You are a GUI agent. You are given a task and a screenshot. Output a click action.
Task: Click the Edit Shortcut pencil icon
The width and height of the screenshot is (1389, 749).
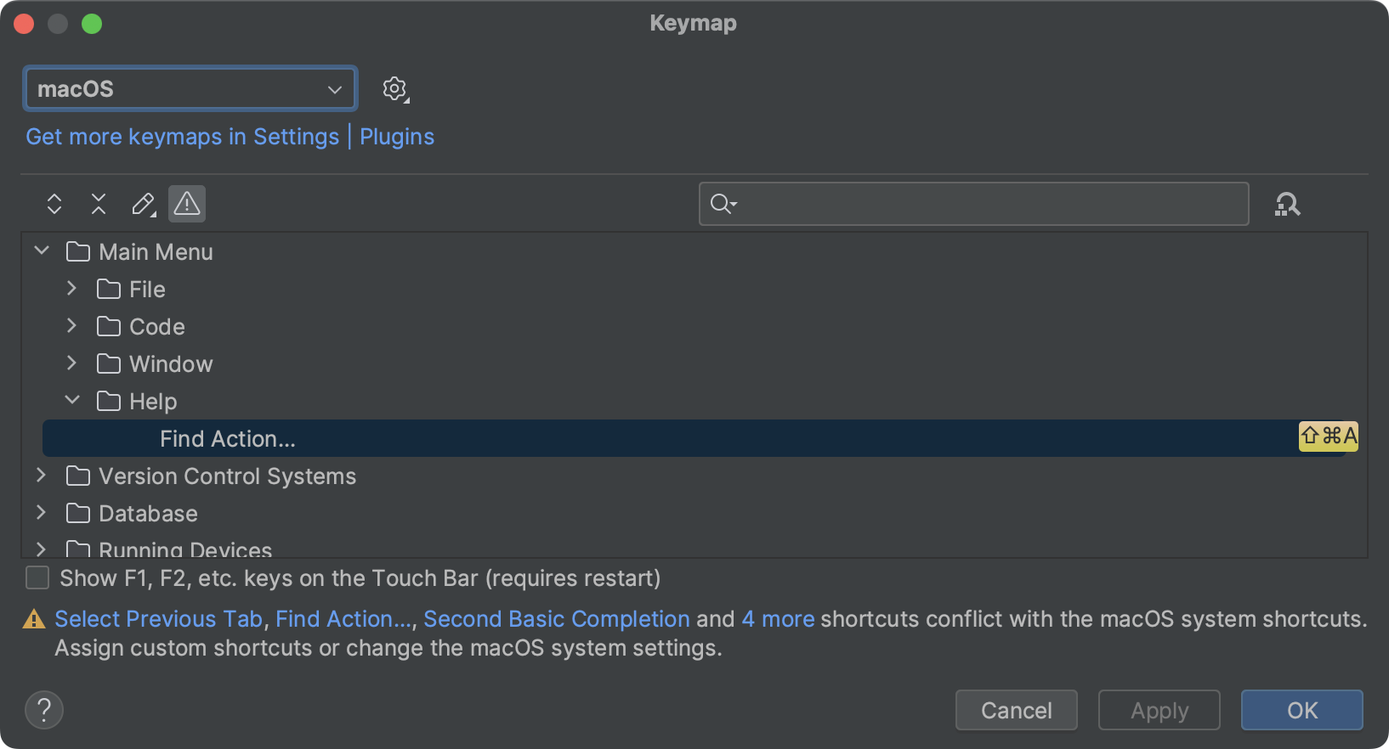pos(143,204)
